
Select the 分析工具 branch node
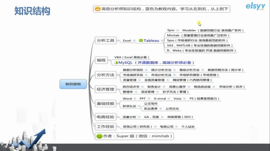click(105, 41)
